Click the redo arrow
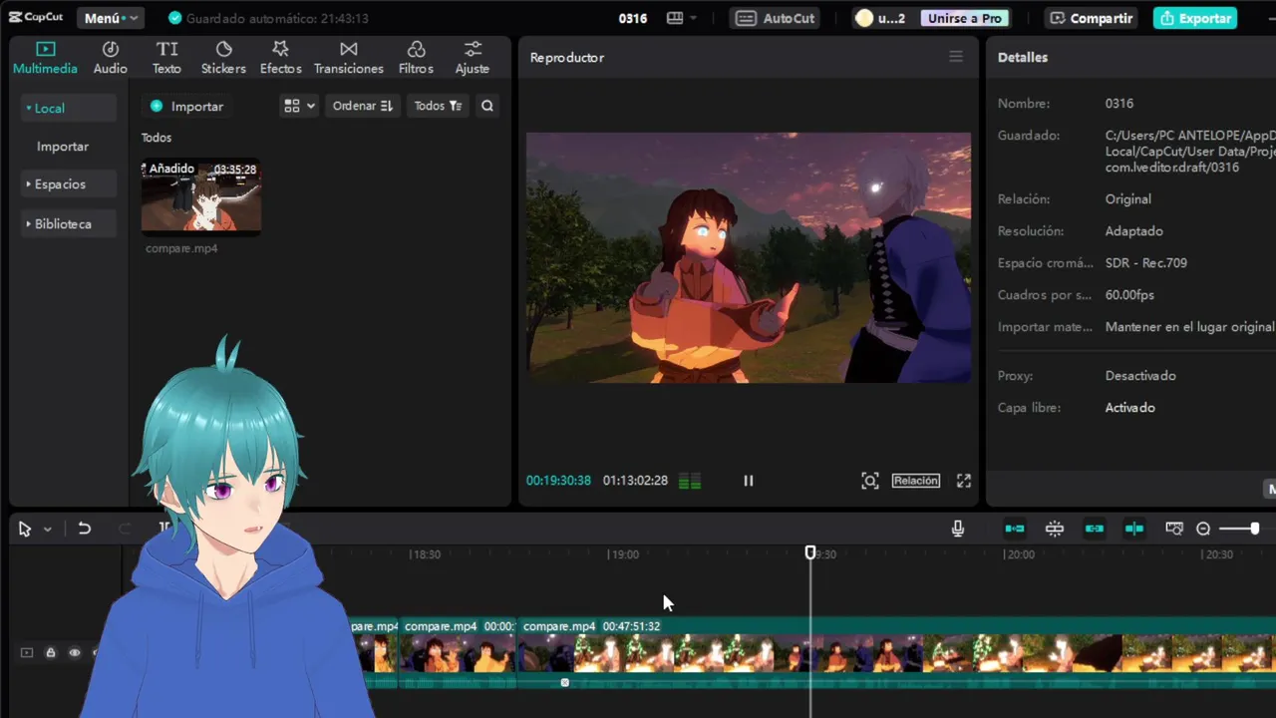The width and height of the screenshot is (1276, 718). pos(125,529)
